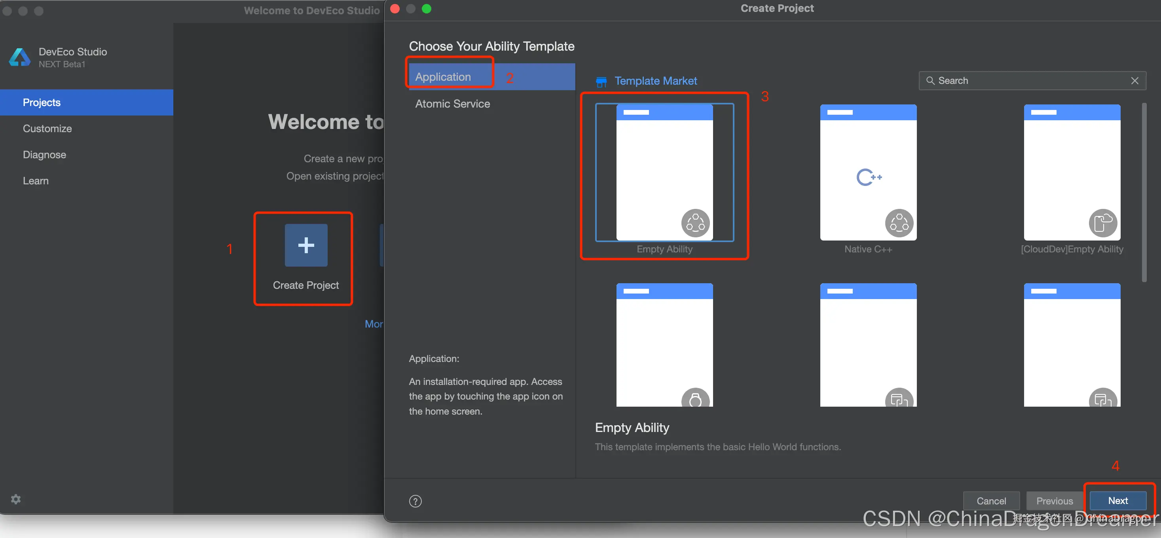Click the DevEco Studio logo icon

click(x=20, y=57)
